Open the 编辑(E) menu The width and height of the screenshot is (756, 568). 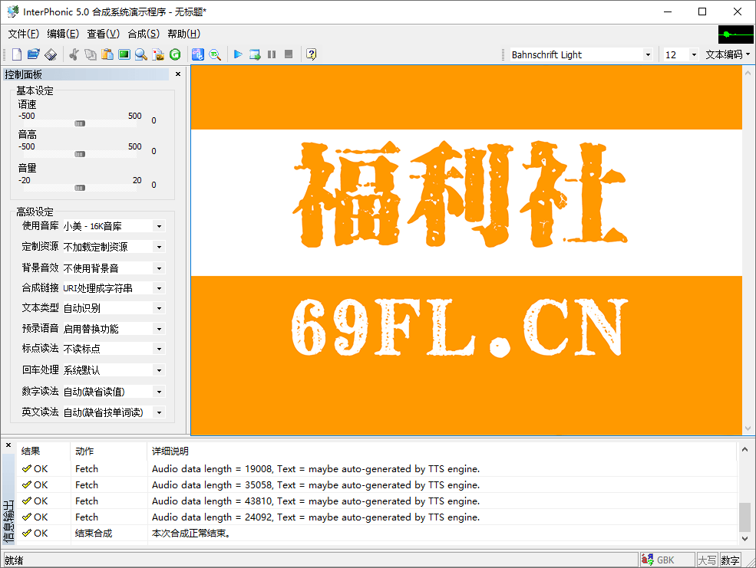coord(63,34)
